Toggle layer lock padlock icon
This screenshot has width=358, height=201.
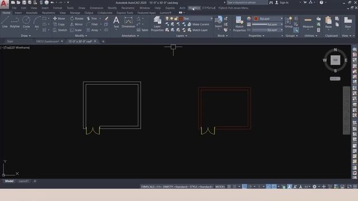pyautogui.click(x=176, y=18)
